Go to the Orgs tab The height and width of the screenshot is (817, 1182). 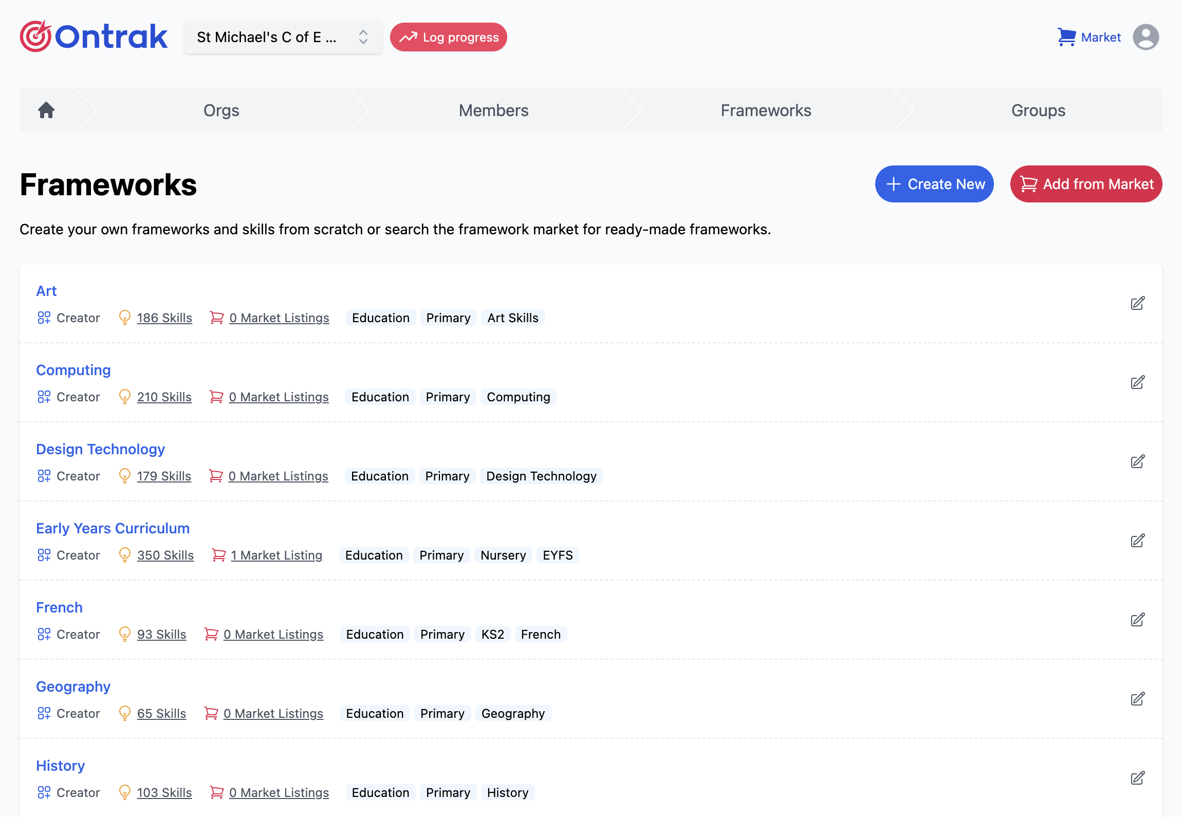pyautogui.click(x=221, y=110)
